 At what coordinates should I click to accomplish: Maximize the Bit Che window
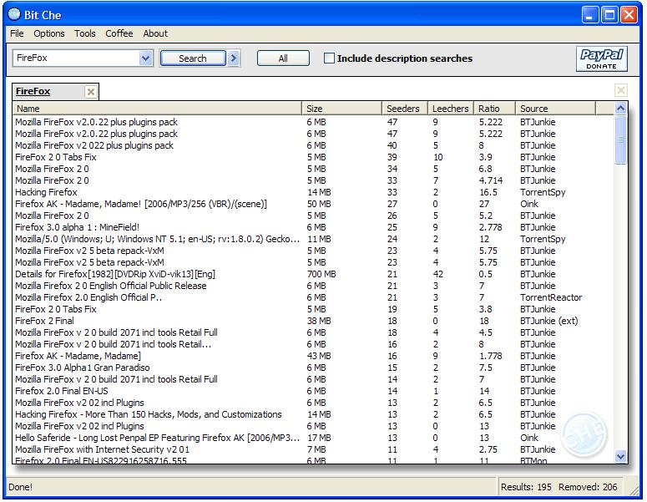tap(609, 15)
